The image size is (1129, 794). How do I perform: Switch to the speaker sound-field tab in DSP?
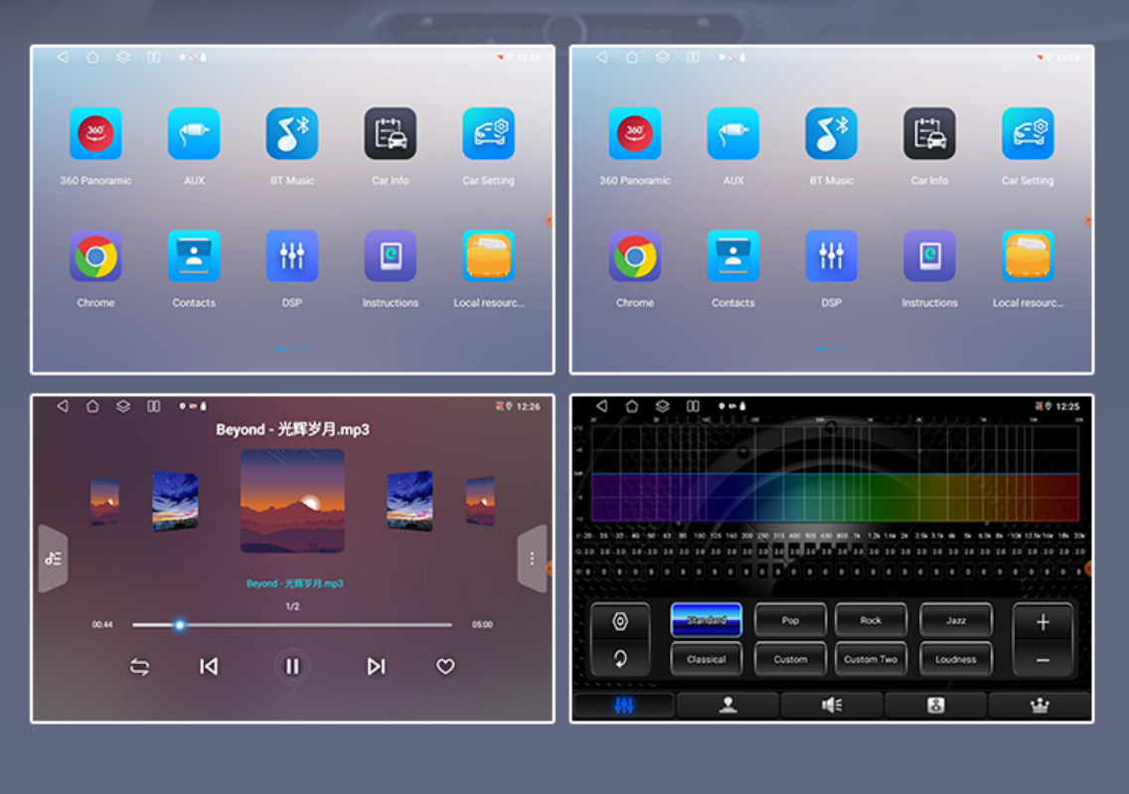pyautogui.click(x=832, y=706)
